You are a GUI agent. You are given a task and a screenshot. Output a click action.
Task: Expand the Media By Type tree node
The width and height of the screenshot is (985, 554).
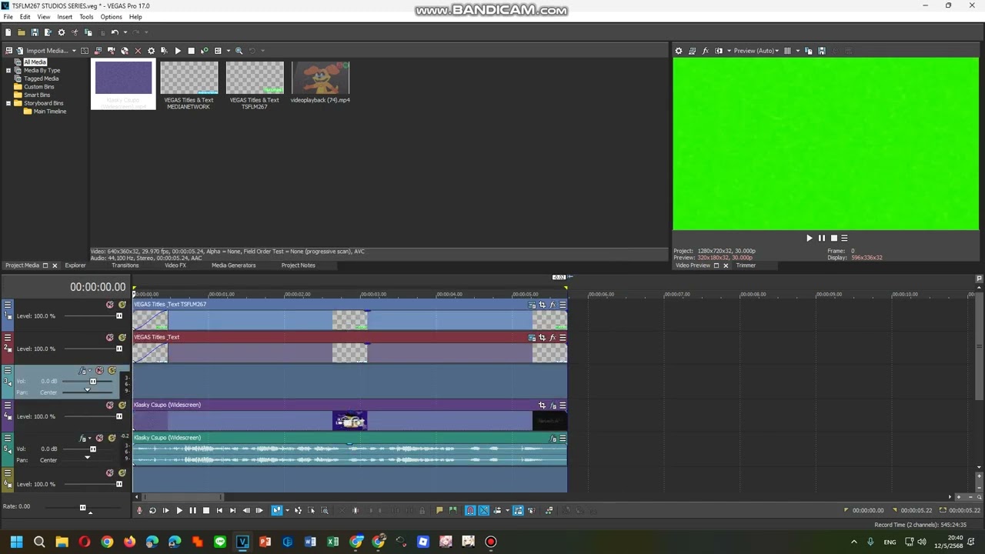pyautogui.click(x=8, y=70)
